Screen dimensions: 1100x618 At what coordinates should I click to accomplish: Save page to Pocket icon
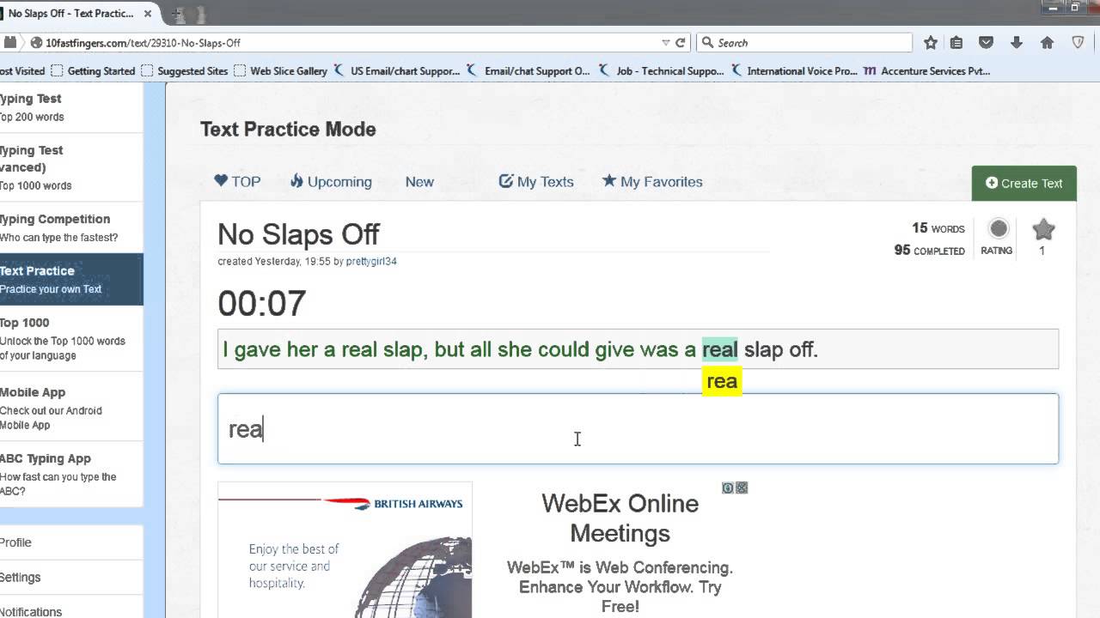tap(987, 43)
